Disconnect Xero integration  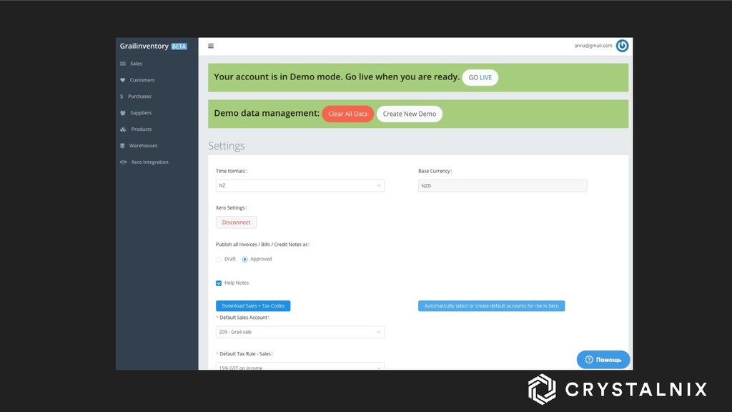click(x=236, y=222)
